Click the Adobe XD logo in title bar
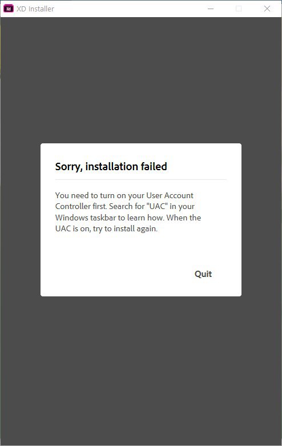 pyautogui.click(x=9, y=9)
